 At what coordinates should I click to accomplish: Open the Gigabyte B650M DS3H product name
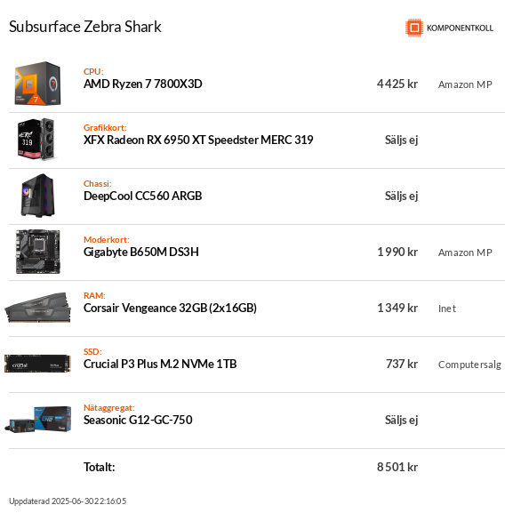pyautogui.click(x=141, y=252)
